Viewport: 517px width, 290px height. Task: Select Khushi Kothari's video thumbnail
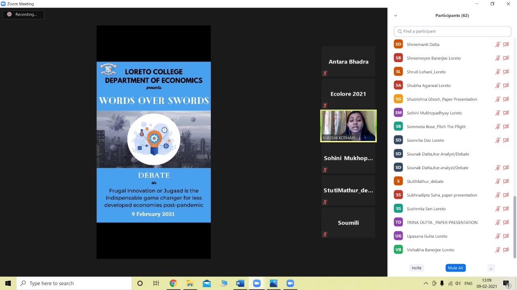(348, 126)
